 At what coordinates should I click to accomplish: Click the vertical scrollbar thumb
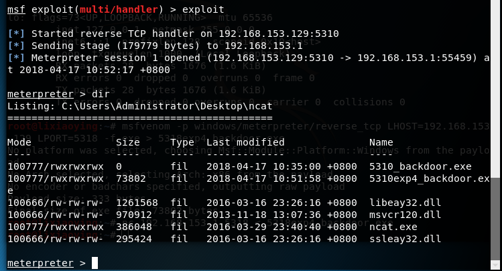pyautogui.click(x=495, y=219)
